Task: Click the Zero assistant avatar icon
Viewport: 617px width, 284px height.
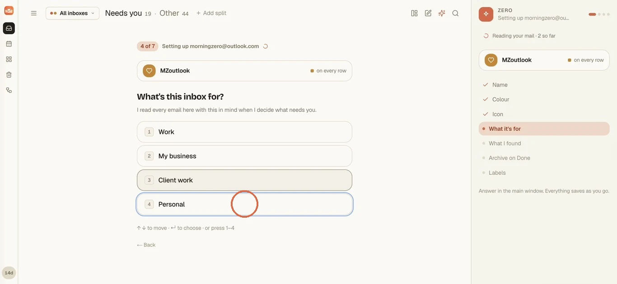Action: click(x=486, y=14)
